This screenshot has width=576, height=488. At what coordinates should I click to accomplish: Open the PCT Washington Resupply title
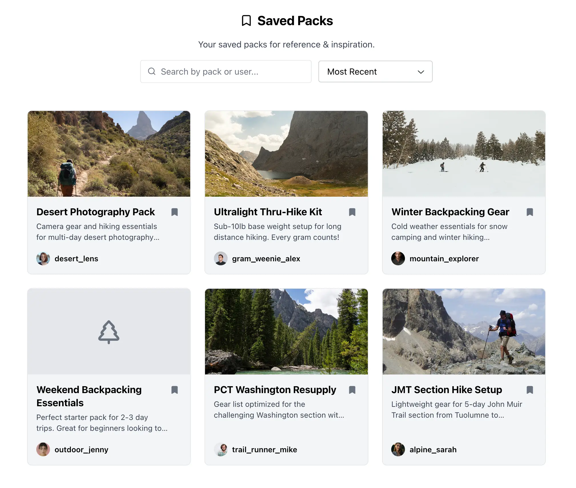pyautogui.click(x=275, y=390)
